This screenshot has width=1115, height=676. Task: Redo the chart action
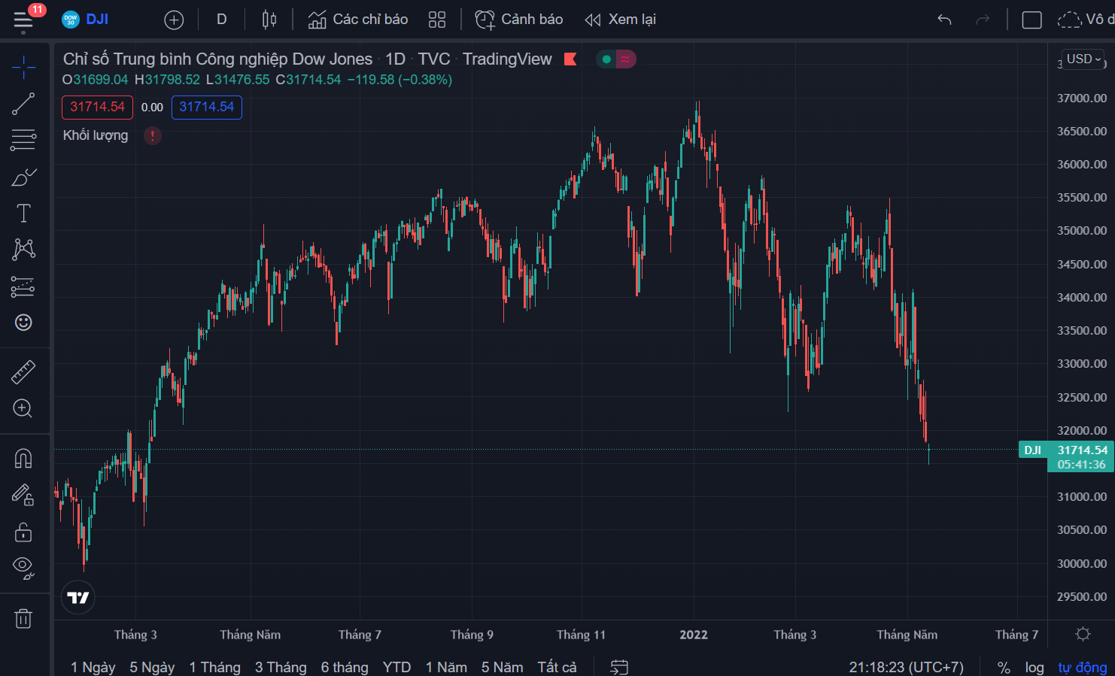pyautogui.click(x=983, y=20)
